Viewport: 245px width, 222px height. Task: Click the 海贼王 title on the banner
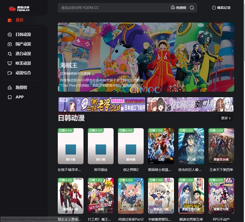(x=69, y=65)
